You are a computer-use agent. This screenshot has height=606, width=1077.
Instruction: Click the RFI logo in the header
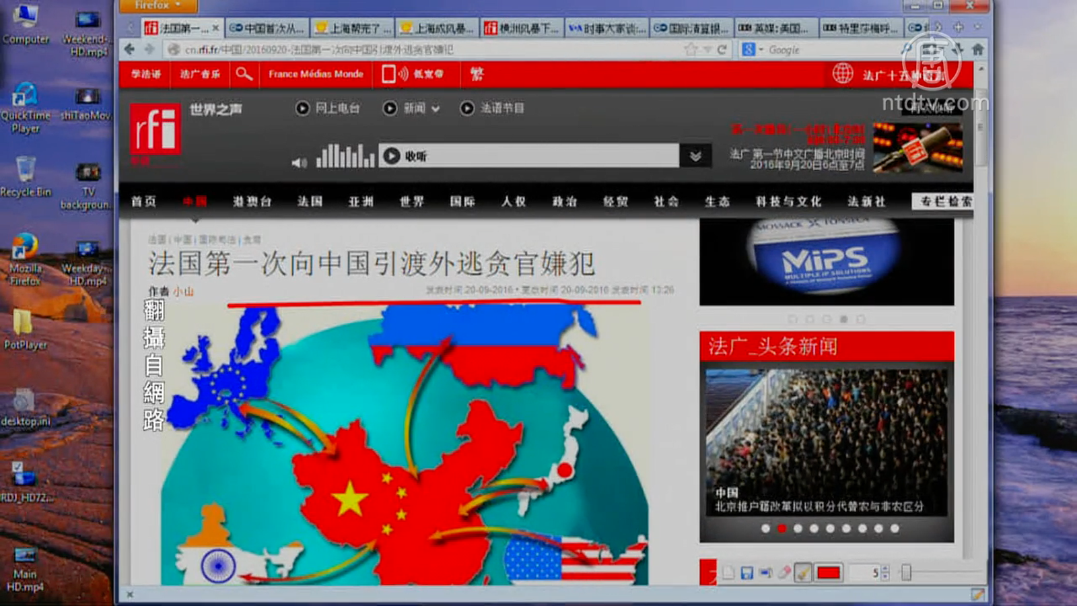pyautogui.click(x=155, y=129)
